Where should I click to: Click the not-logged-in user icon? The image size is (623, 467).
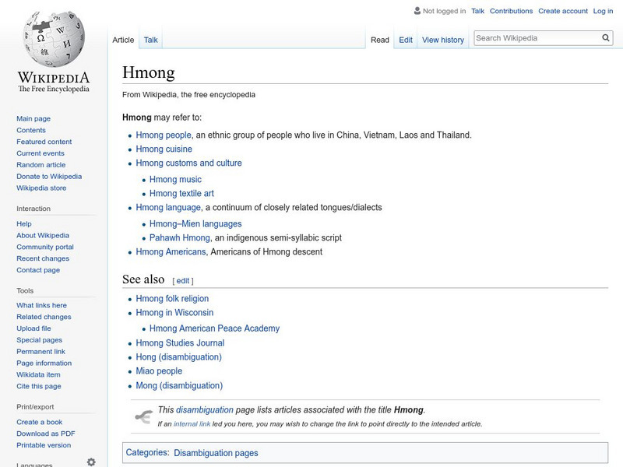pos(417,11)
